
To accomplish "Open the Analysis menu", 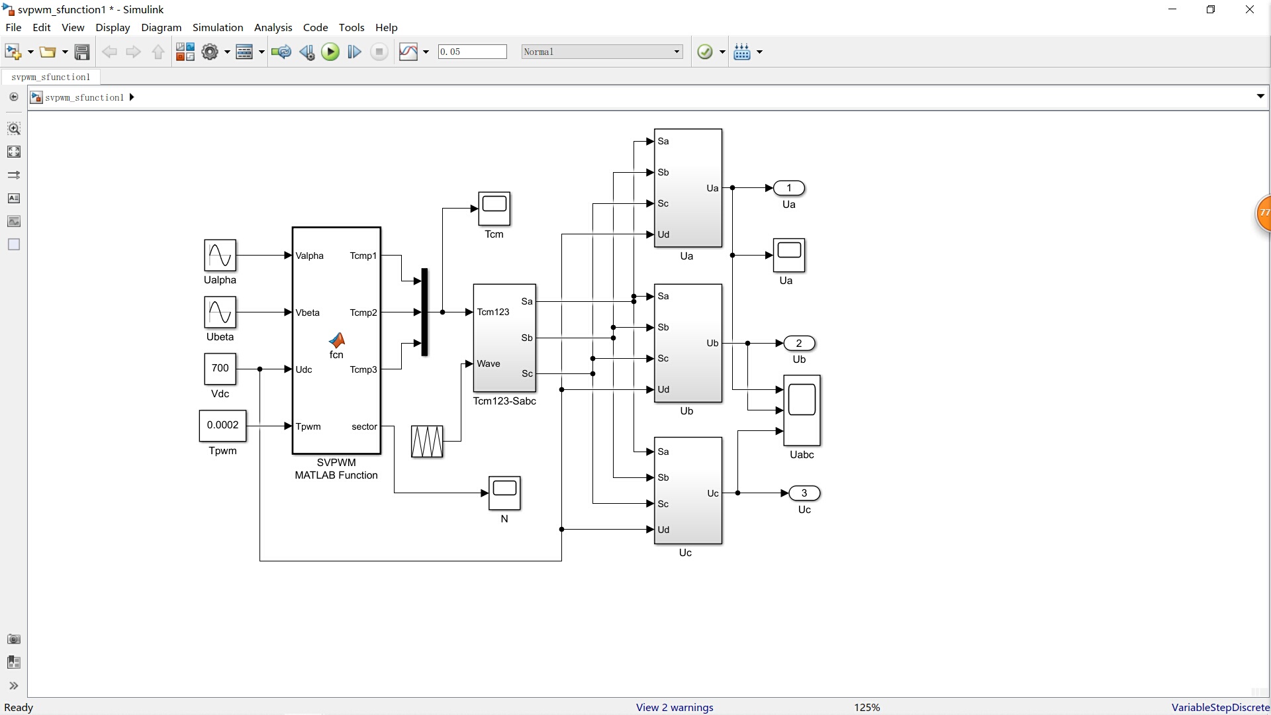I will coord(273,27).
